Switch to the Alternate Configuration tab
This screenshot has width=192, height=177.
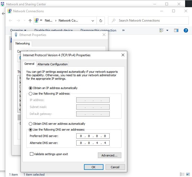(x=53, y=64)
